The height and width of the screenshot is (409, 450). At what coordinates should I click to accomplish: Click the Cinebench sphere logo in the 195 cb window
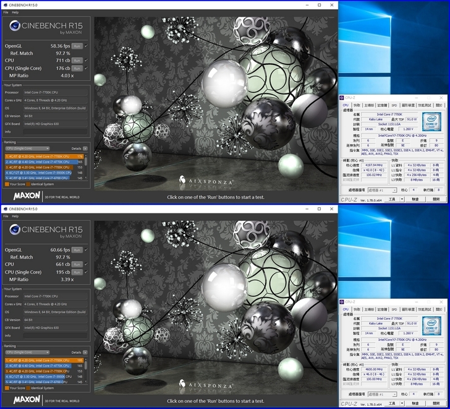click(15, 231)
